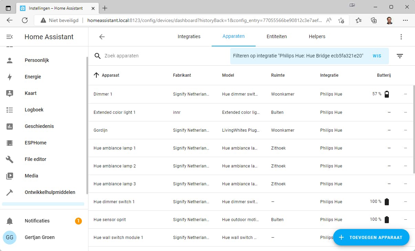Open the three-dot overflow menu
Viewport: 415px width, 251px height.
click(401, 37)
